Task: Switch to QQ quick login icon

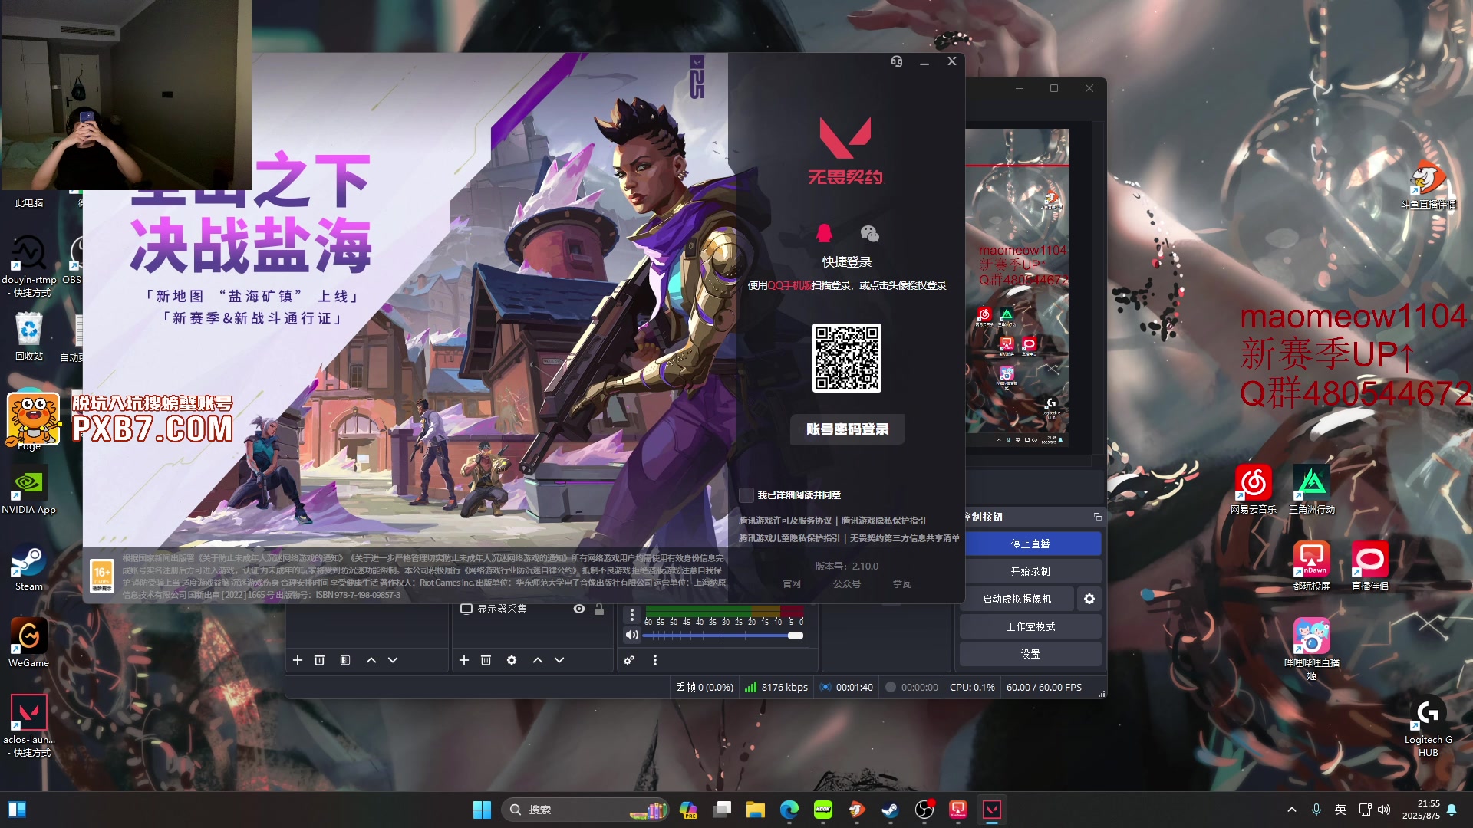Action: click(824, 232)
